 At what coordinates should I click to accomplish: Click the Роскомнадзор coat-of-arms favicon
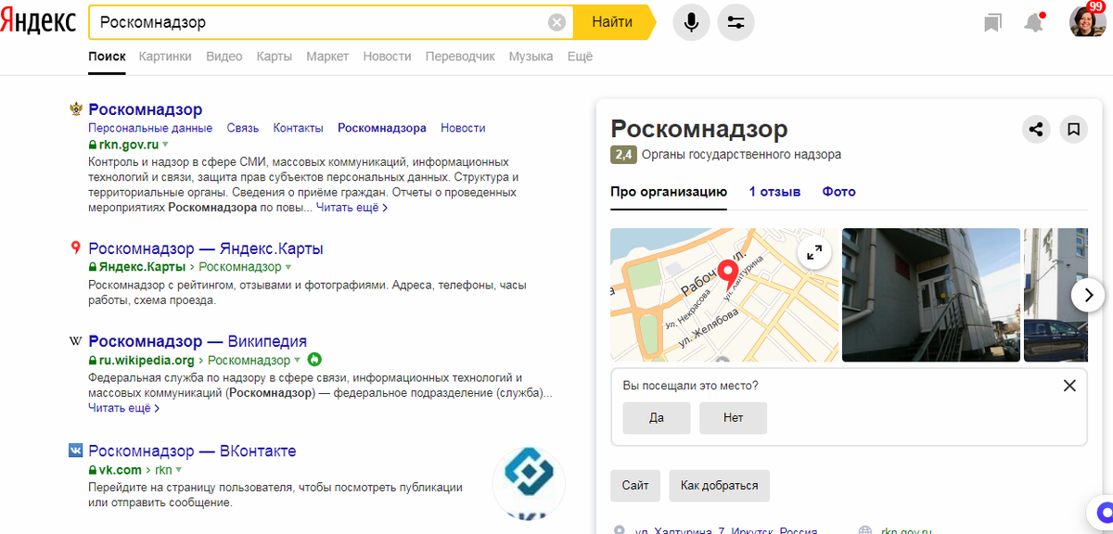click(76, 109)
